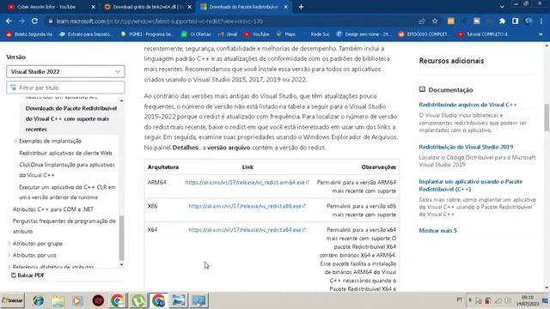Share this page via address bar icon
The width and height of the screenshot is (550, 309).
(422, 21)
